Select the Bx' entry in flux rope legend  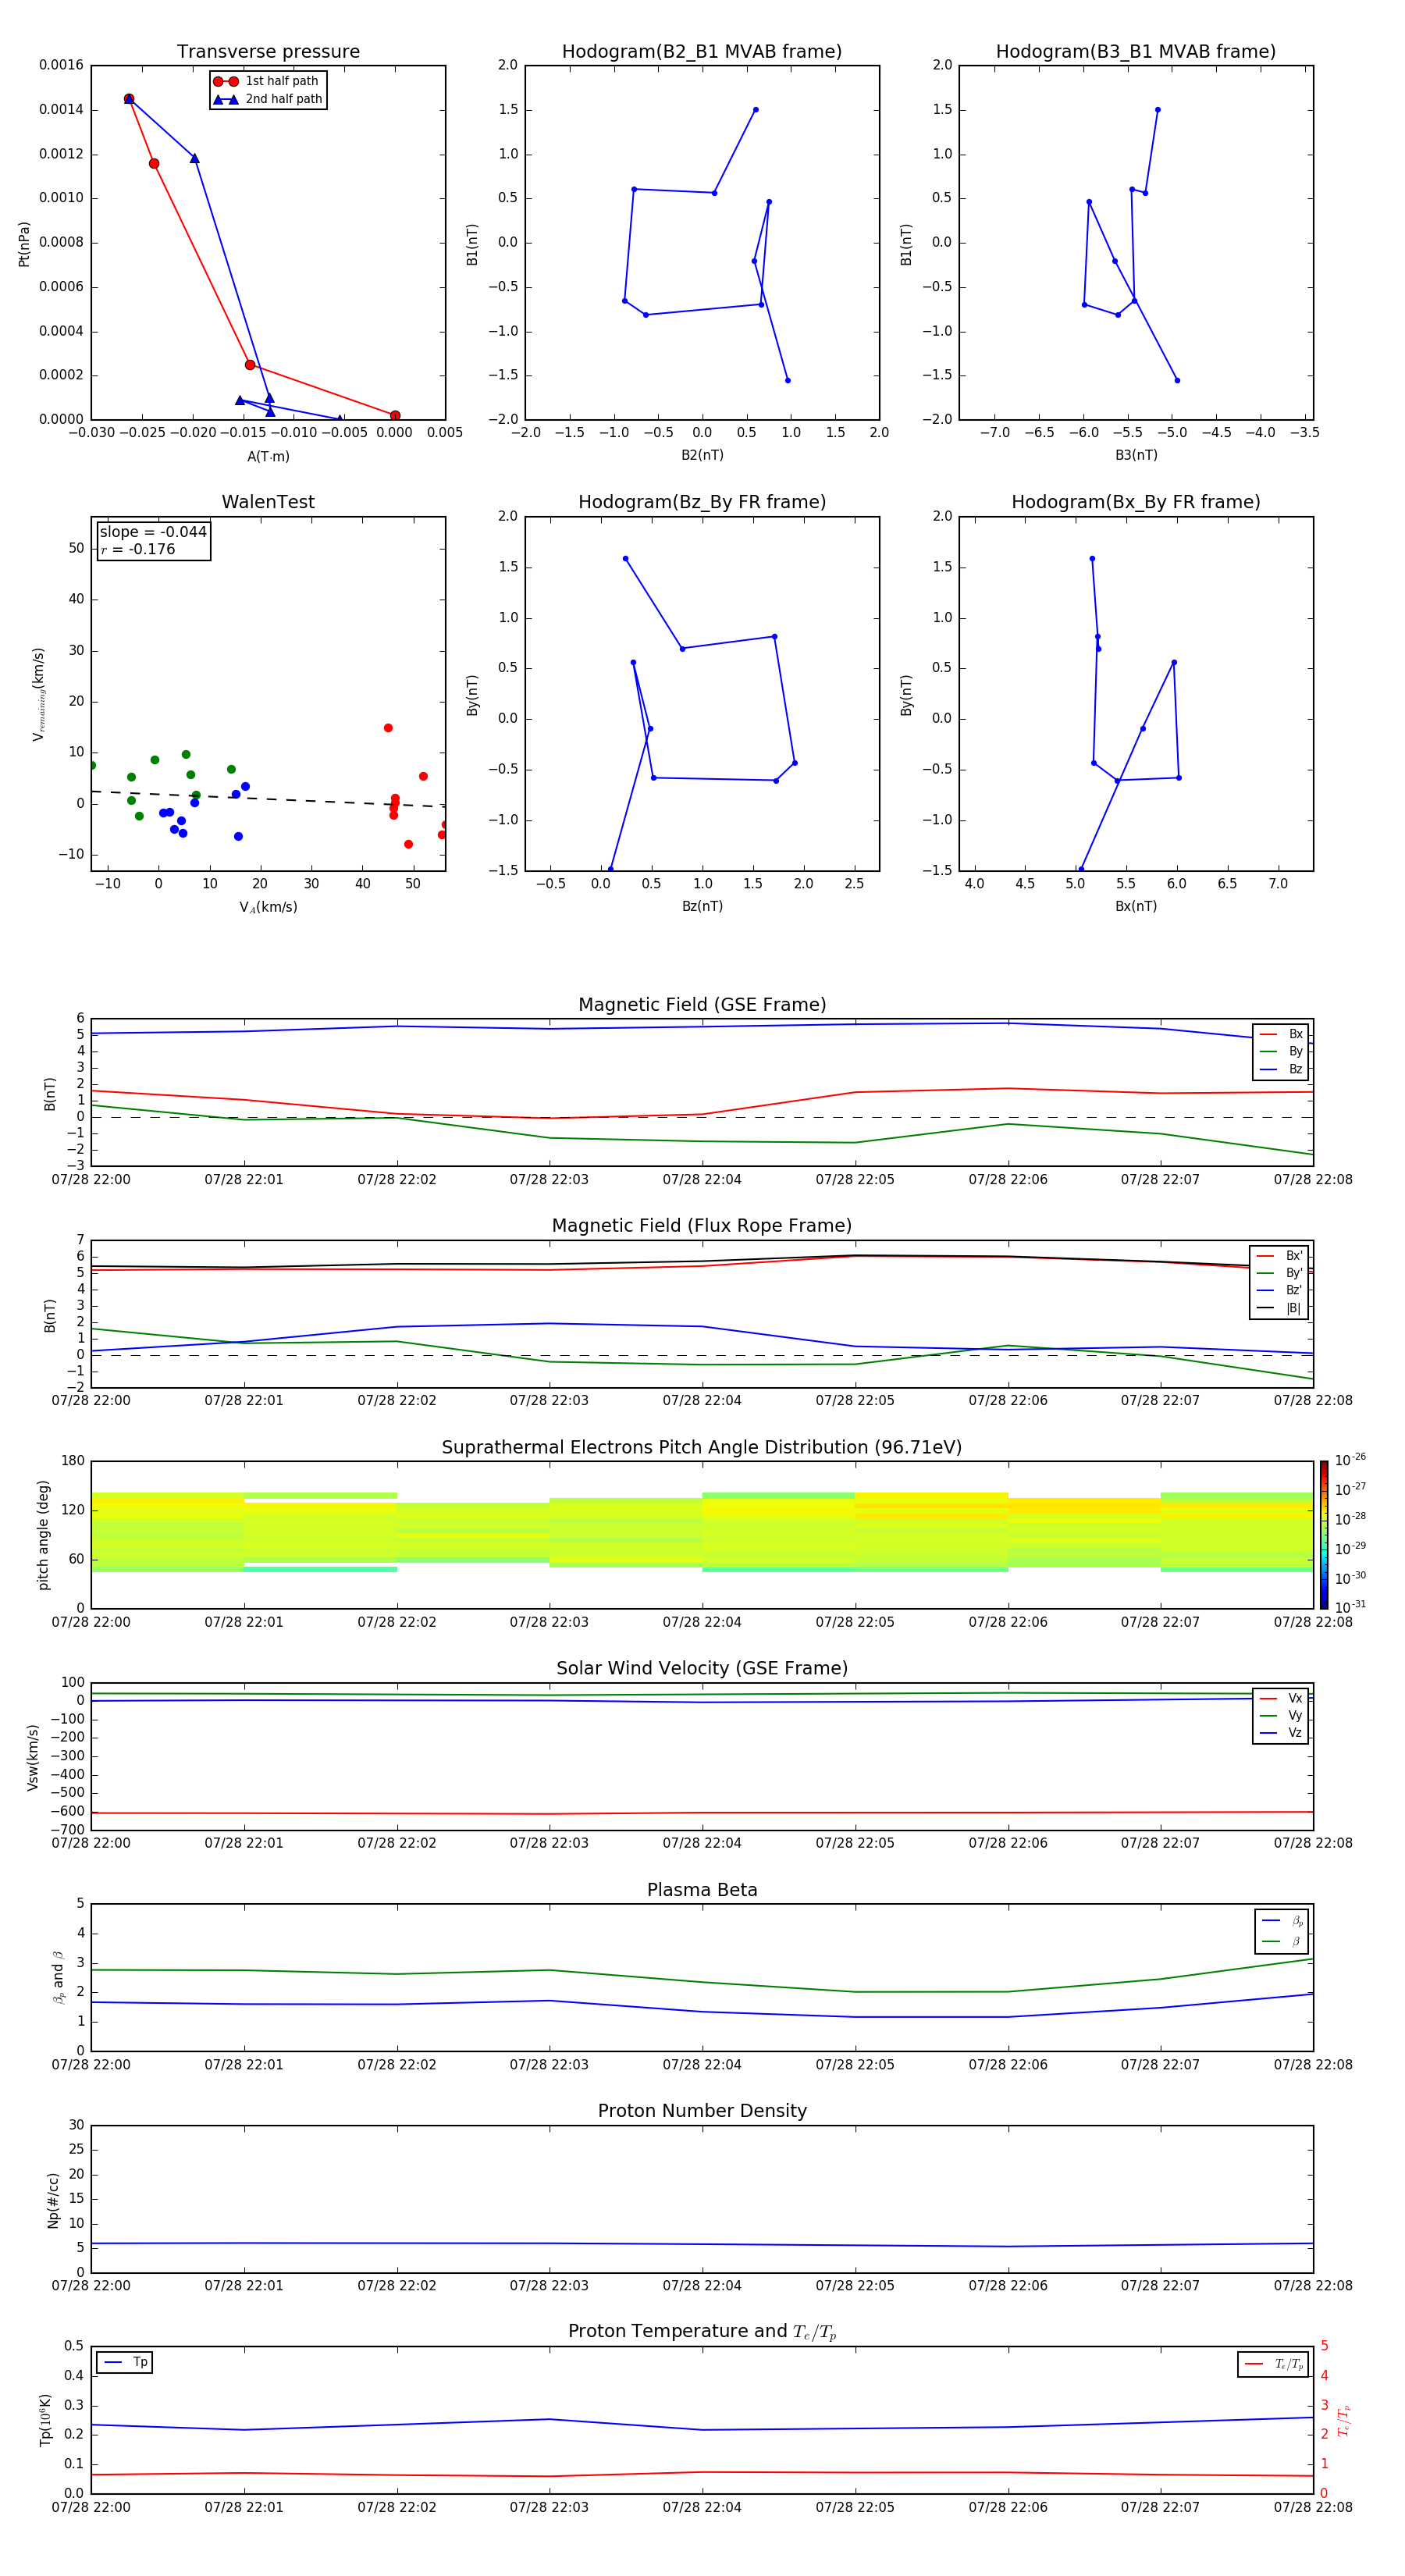1279,1256
